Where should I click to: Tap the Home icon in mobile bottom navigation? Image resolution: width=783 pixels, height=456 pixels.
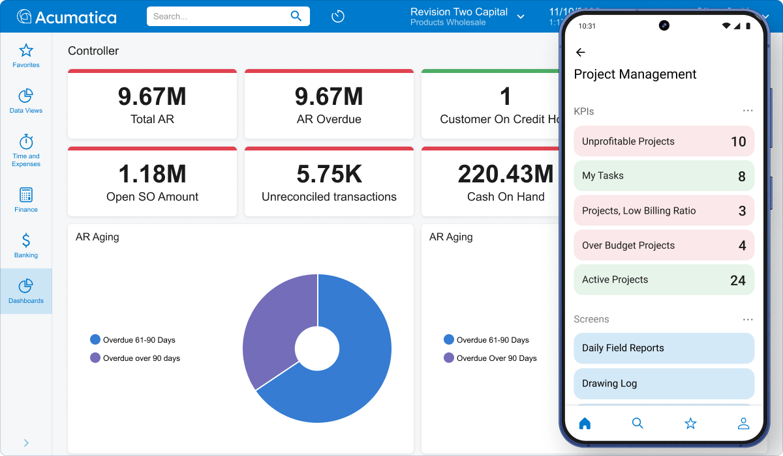point(585,423)
